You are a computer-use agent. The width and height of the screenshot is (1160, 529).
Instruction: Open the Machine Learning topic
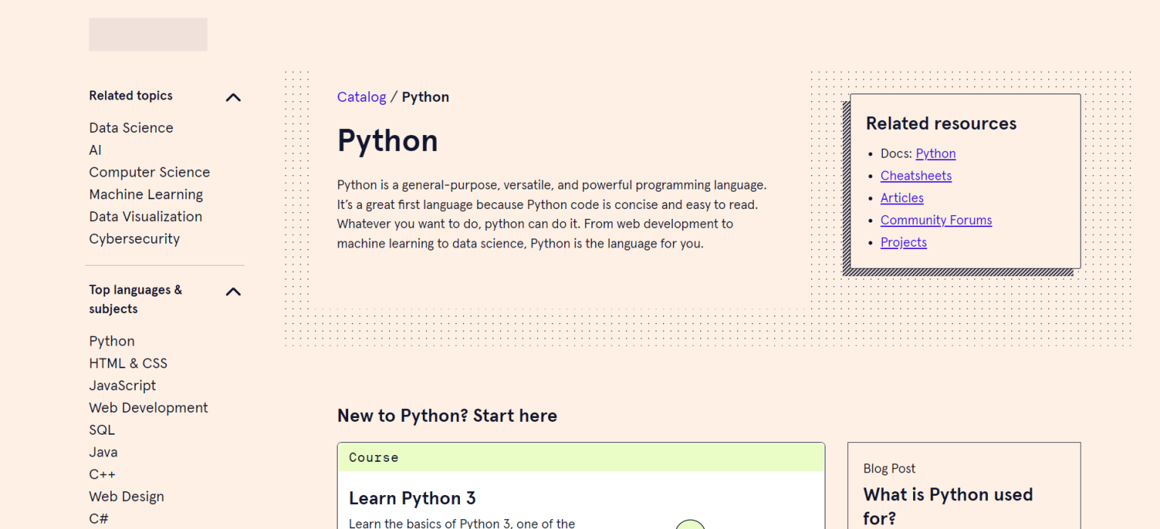point(146,194)
